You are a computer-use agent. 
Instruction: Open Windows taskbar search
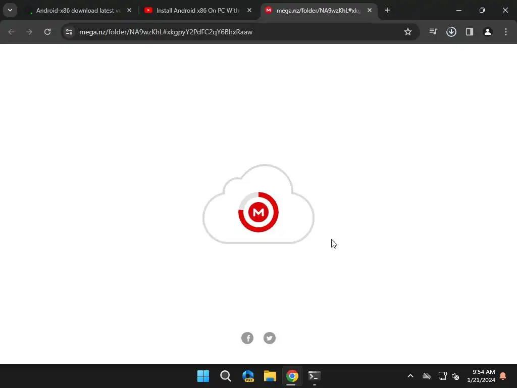(x=226, y=376)
